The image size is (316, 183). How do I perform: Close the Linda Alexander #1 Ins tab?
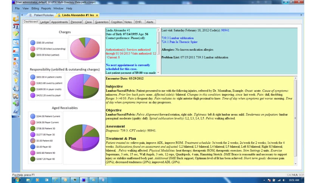point(97,15)
